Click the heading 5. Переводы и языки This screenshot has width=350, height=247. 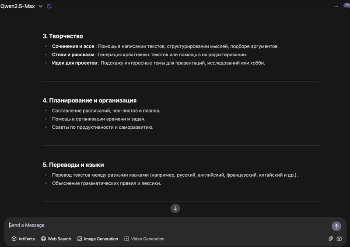(x=73, y=165)
